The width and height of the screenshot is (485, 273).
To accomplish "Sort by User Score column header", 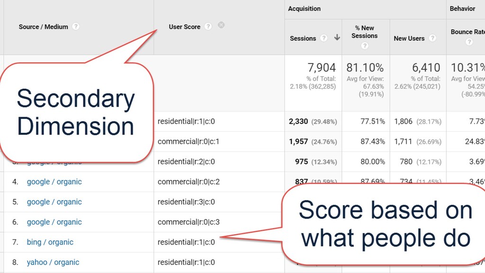I will tap(185, 27).
